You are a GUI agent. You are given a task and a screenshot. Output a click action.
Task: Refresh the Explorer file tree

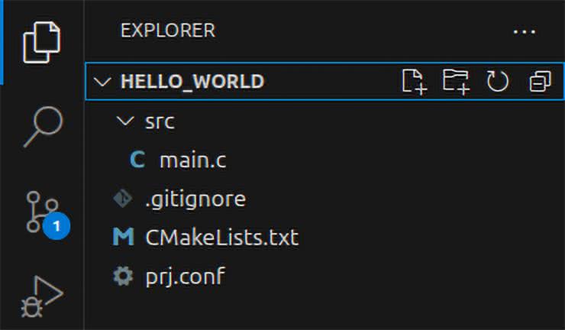point(498,81)
